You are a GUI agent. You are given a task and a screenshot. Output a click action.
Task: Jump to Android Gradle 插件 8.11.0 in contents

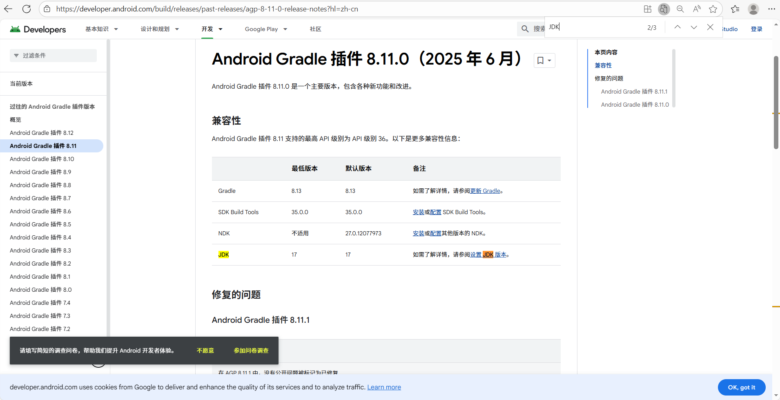[x=635, y=105]
